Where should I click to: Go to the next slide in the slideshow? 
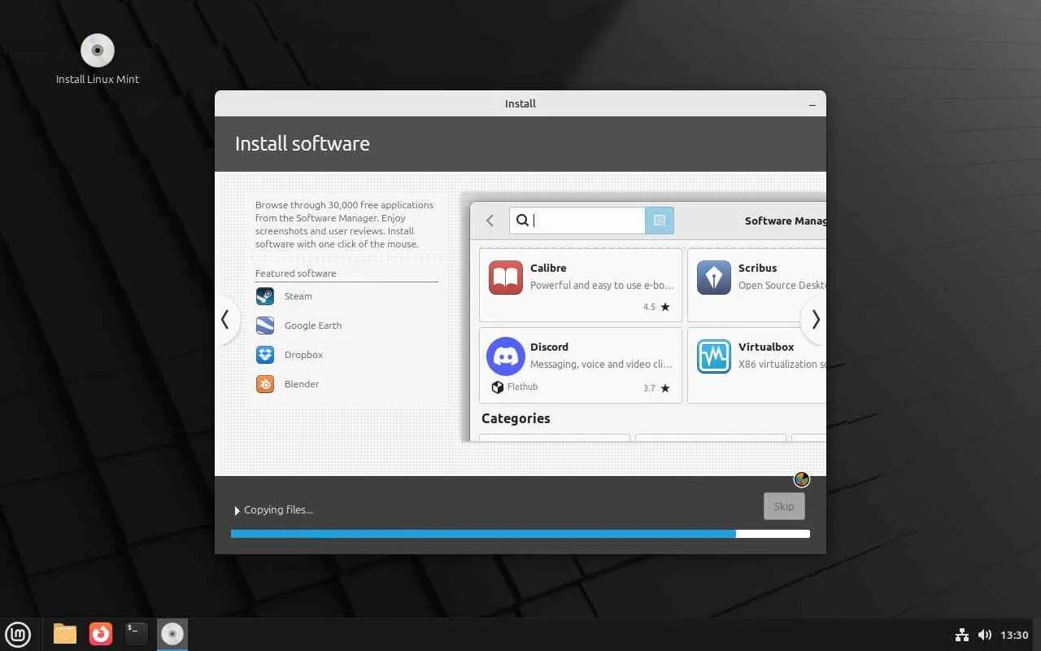click(x=815, y=320)
